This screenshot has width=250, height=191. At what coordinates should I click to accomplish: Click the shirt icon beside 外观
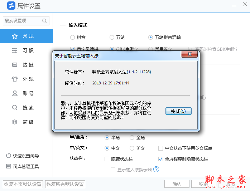[x=15, y=79]
